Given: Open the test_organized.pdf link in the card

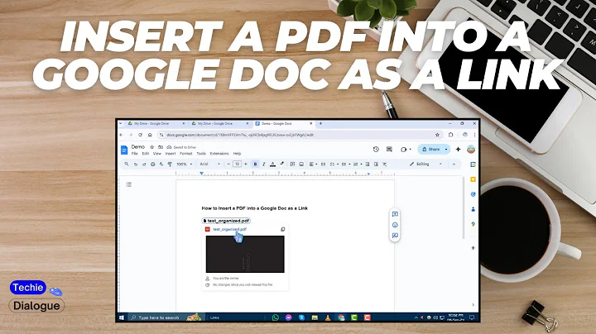Looking at the screenshot, I should (x=229, y=229).
